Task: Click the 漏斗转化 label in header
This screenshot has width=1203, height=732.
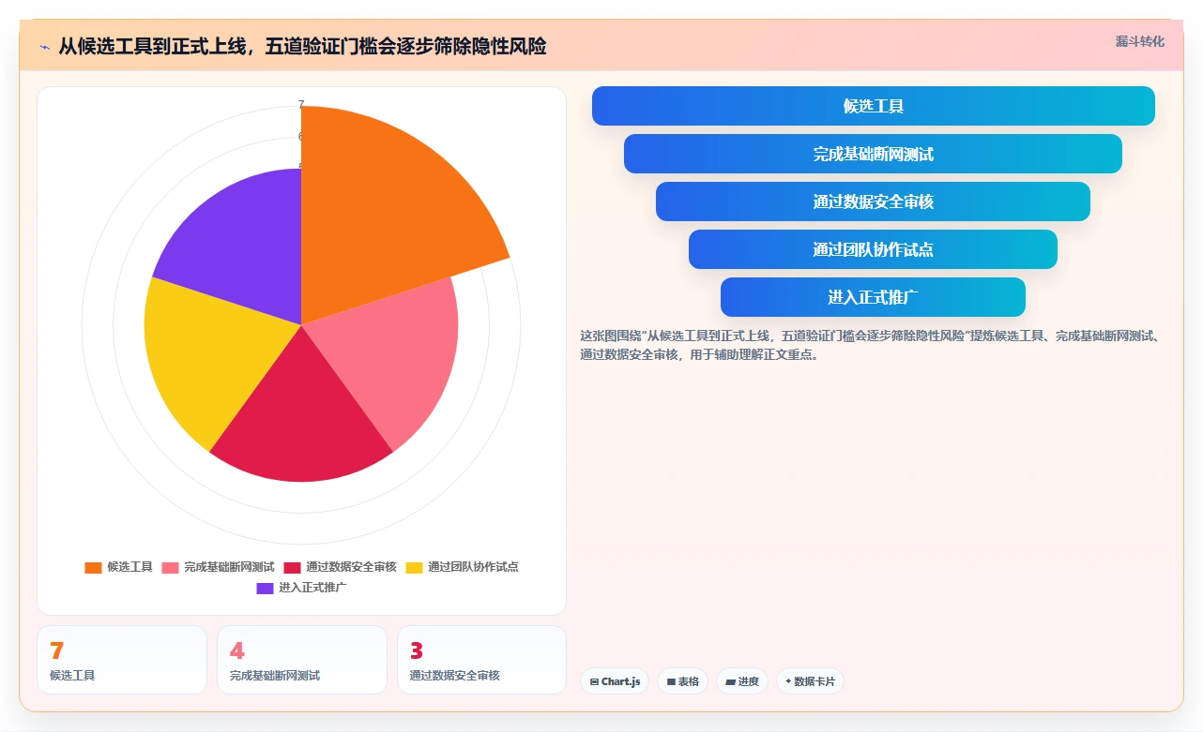Action: click(1140, 42)
